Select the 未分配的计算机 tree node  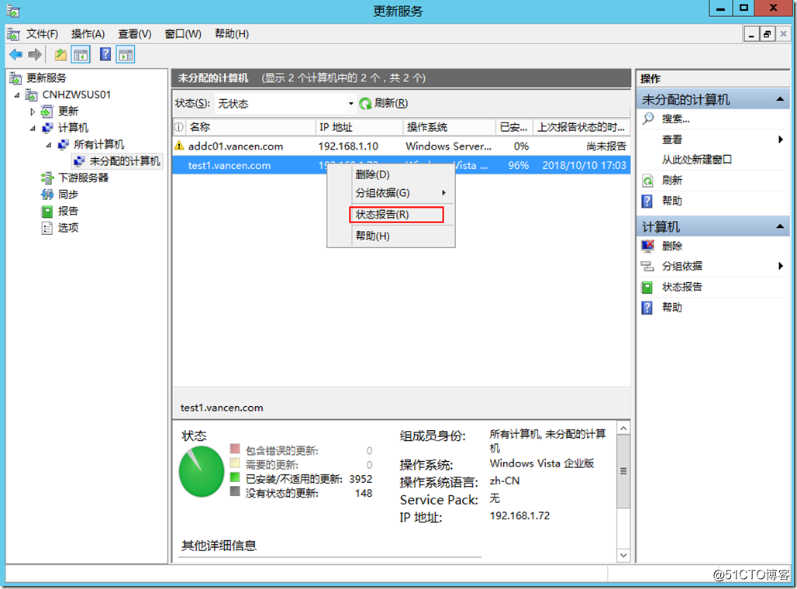125,161
